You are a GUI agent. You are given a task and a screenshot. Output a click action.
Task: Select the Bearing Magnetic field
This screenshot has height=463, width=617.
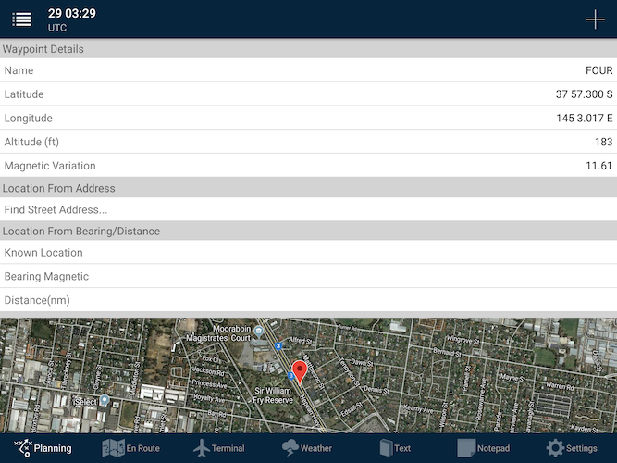(309, 276)
